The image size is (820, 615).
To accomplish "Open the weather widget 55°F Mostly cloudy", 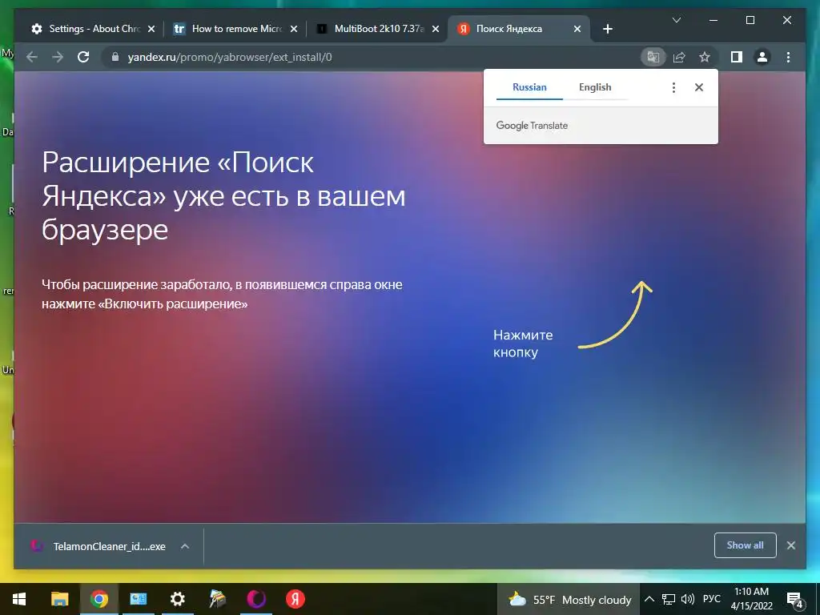I will (570, 599).
